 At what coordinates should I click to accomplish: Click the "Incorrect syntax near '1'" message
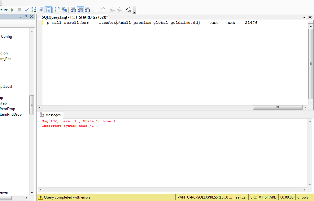70,126
